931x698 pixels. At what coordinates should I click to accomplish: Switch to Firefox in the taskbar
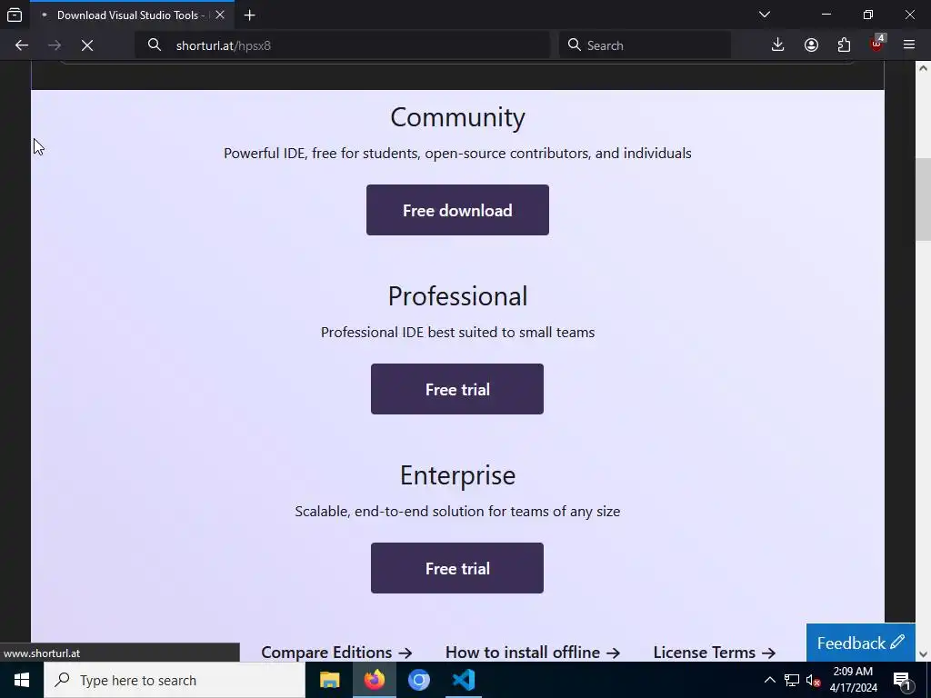(x=374, y=680)
